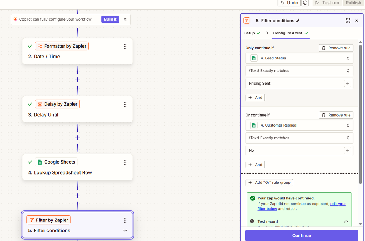Click the Filter by Zapier app badge
The height and width of the screenshot is (241, 365).
pos(48,220)
